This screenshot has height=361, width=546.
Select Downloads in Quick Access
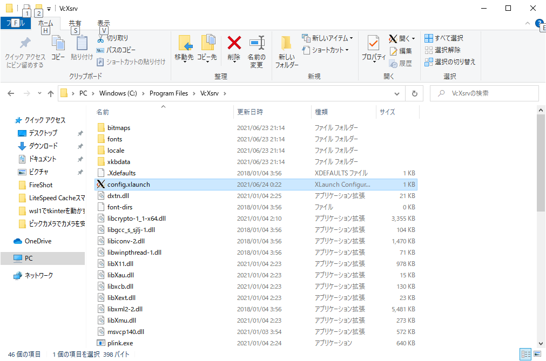pyautogui.click(x=43, y=146)
